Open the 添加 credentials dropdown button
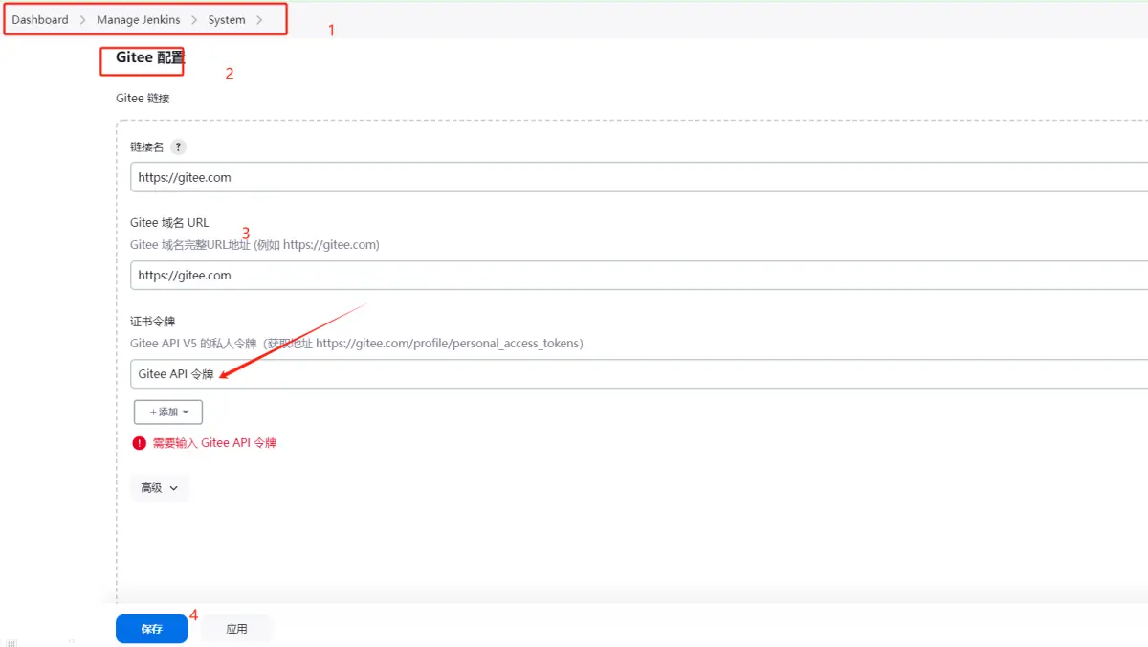This screenshot has width=1148, height=647. (x=168, y=412)
